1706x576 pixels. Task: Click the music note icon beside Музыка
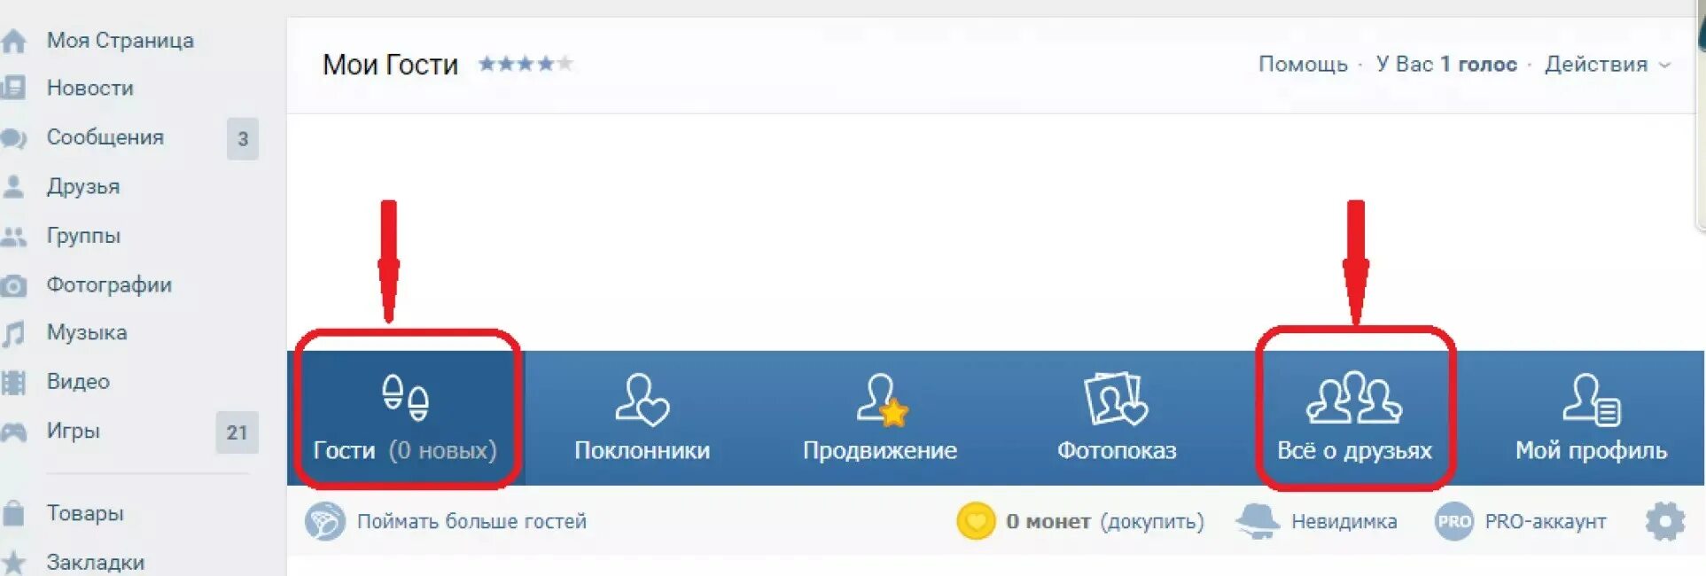12,333
